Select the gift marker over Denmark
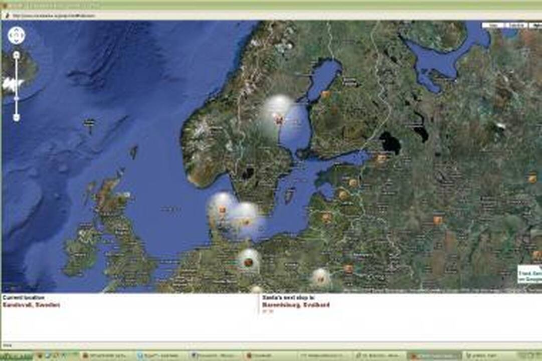 (x=222, y=210)
